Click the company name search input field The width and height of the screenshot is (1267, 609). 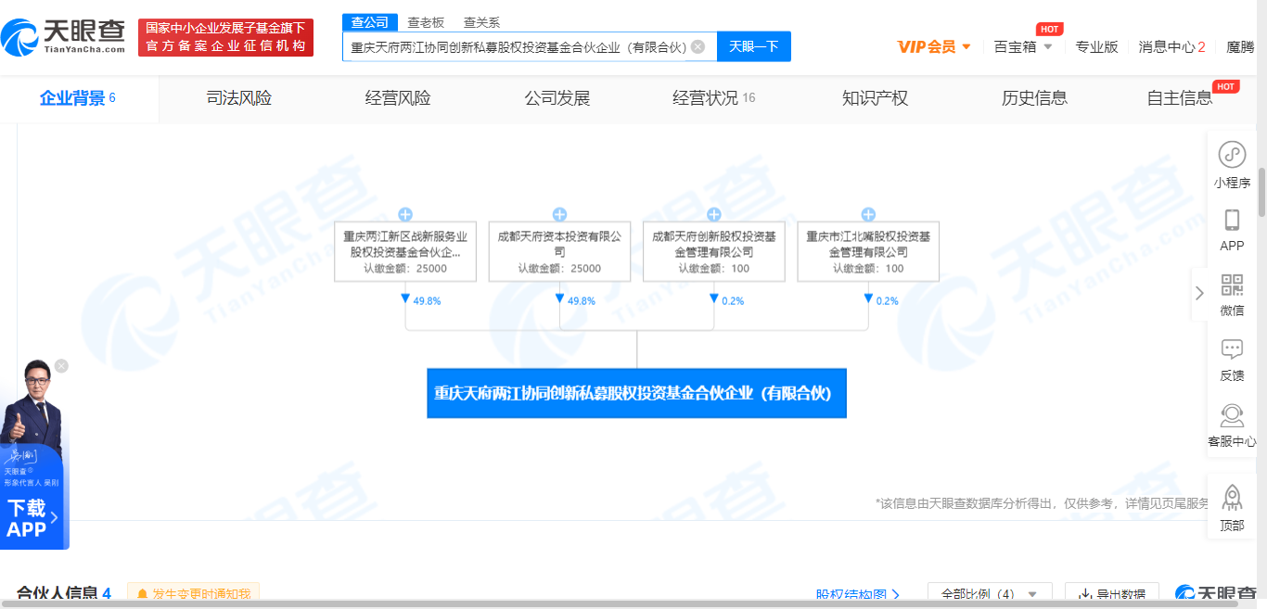[518, 47]
